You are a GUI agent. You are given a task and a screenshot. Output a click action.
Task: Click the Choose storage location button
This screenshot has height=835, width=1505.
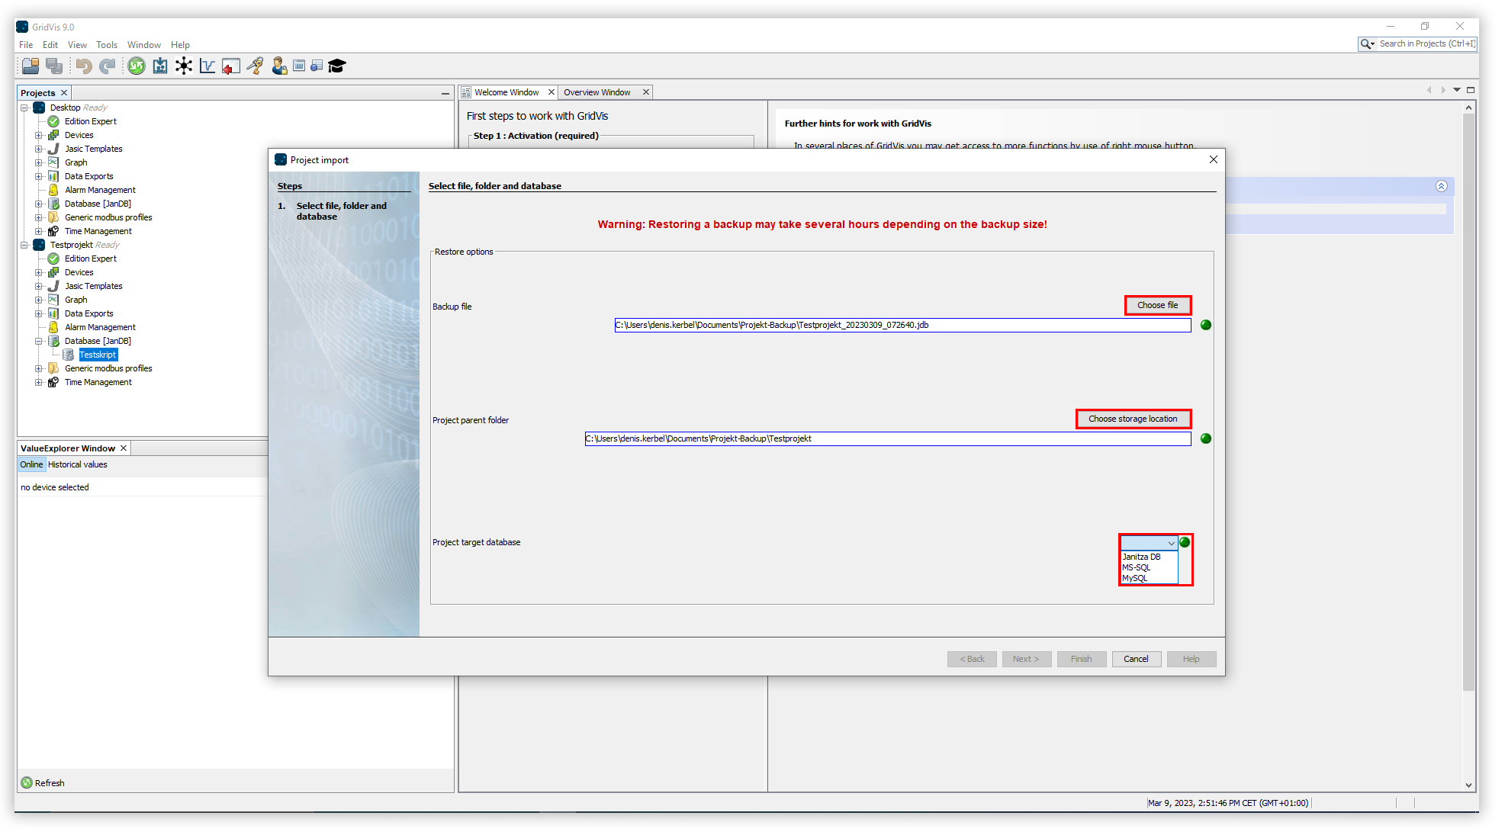1132,419
